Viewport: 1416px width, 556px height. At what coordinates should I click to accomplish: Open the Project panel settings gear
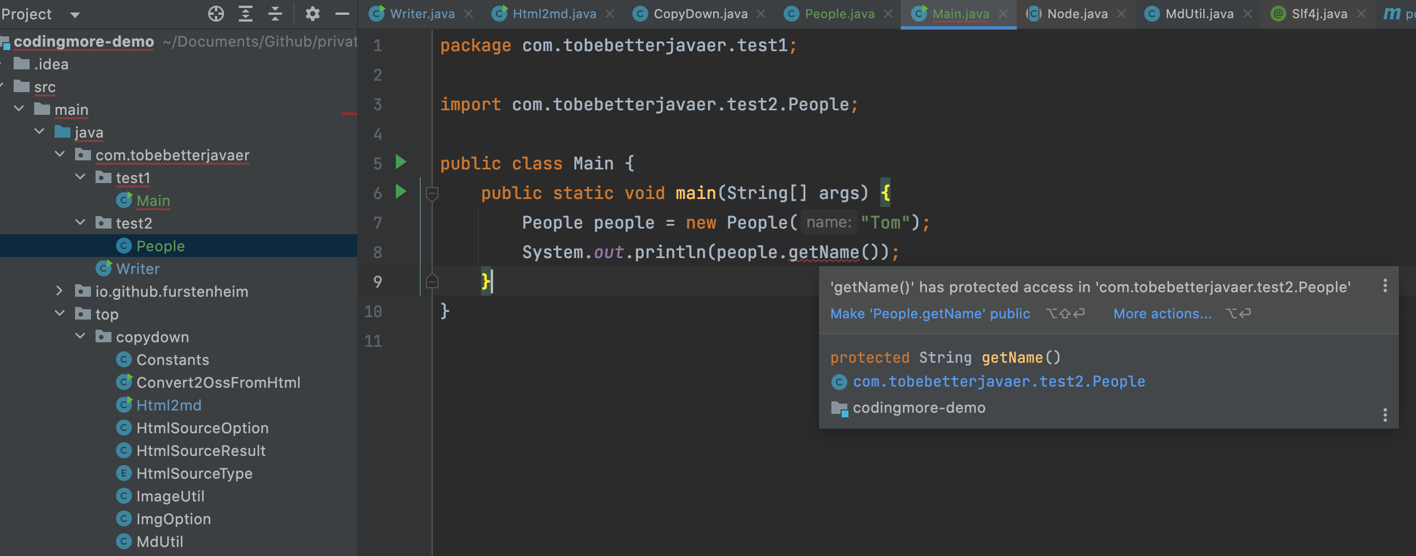[x=312, y=14]
